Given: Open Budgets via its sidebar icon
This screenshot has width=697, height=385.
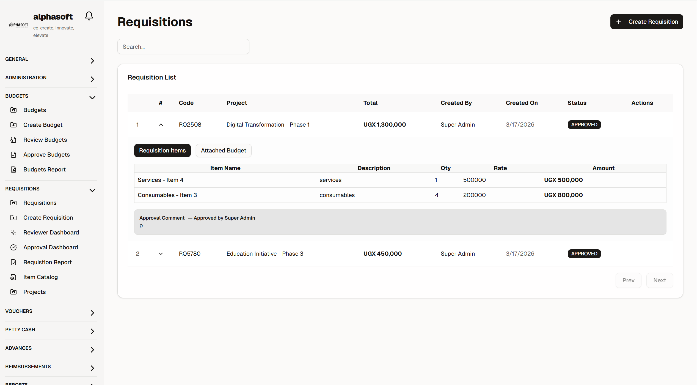Looking at the screenshot, I should coord(13,110).
